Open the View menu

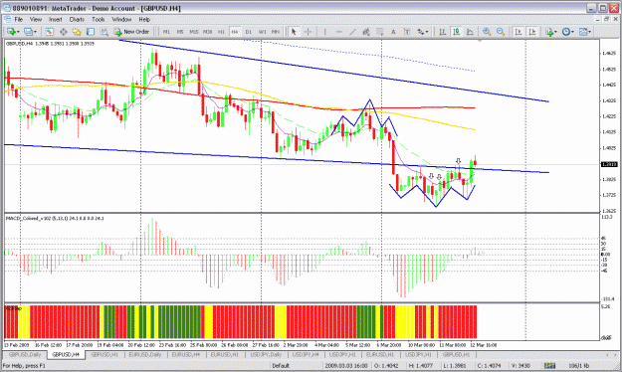coord(36,19)
